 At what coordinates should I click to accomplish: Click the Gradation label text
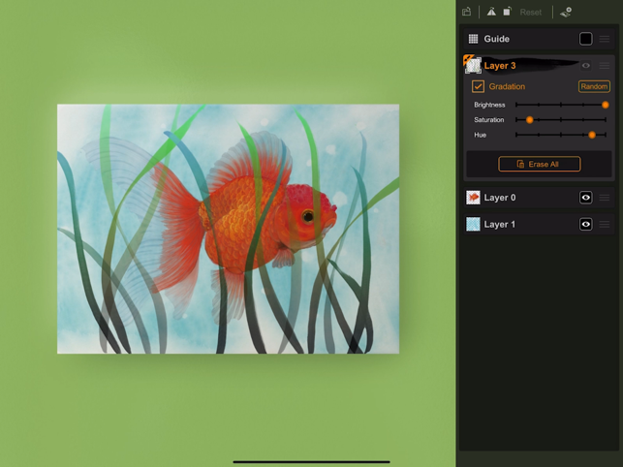tap(507, 86)
